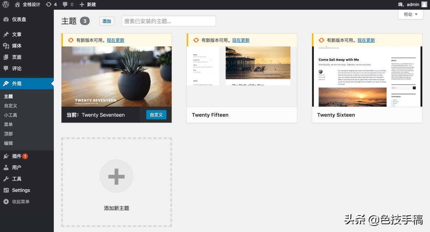
Task: Click the 新建 plus icon in admin bar
Action: (x=82, y=4)
